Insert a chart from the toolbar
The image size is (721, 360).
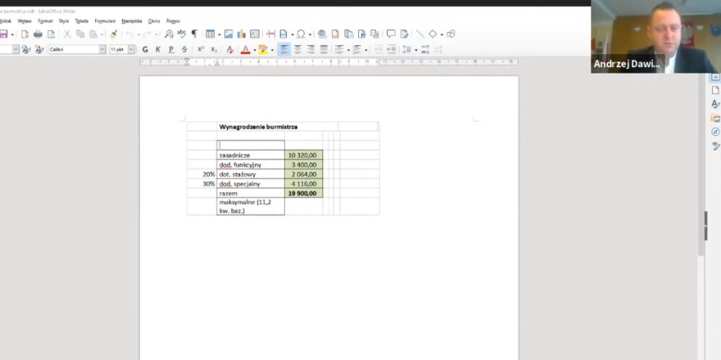pos(242,34)
